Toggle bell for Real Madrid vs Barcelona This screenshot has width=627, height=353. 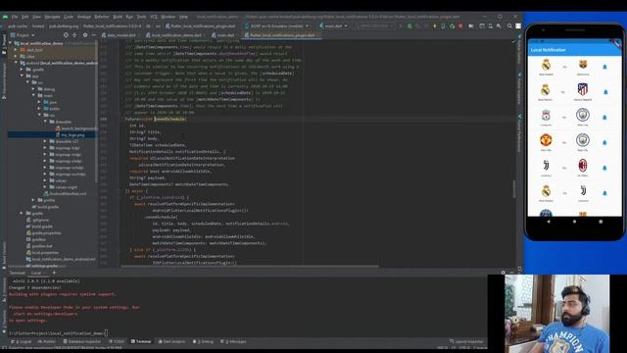coord(604,67)
